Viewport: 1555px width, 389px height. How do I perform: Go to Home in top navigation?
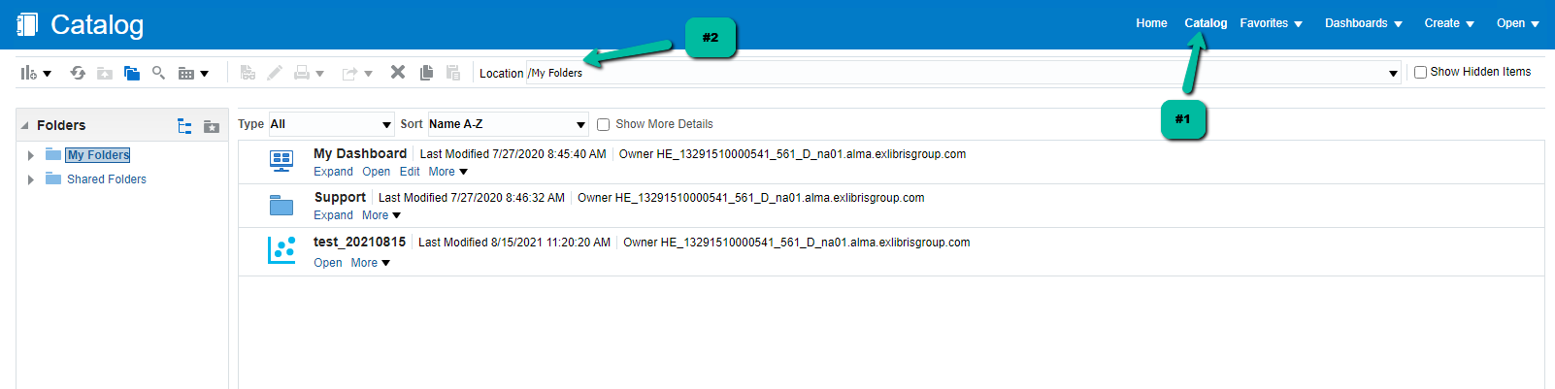[x=1151, y=23]
